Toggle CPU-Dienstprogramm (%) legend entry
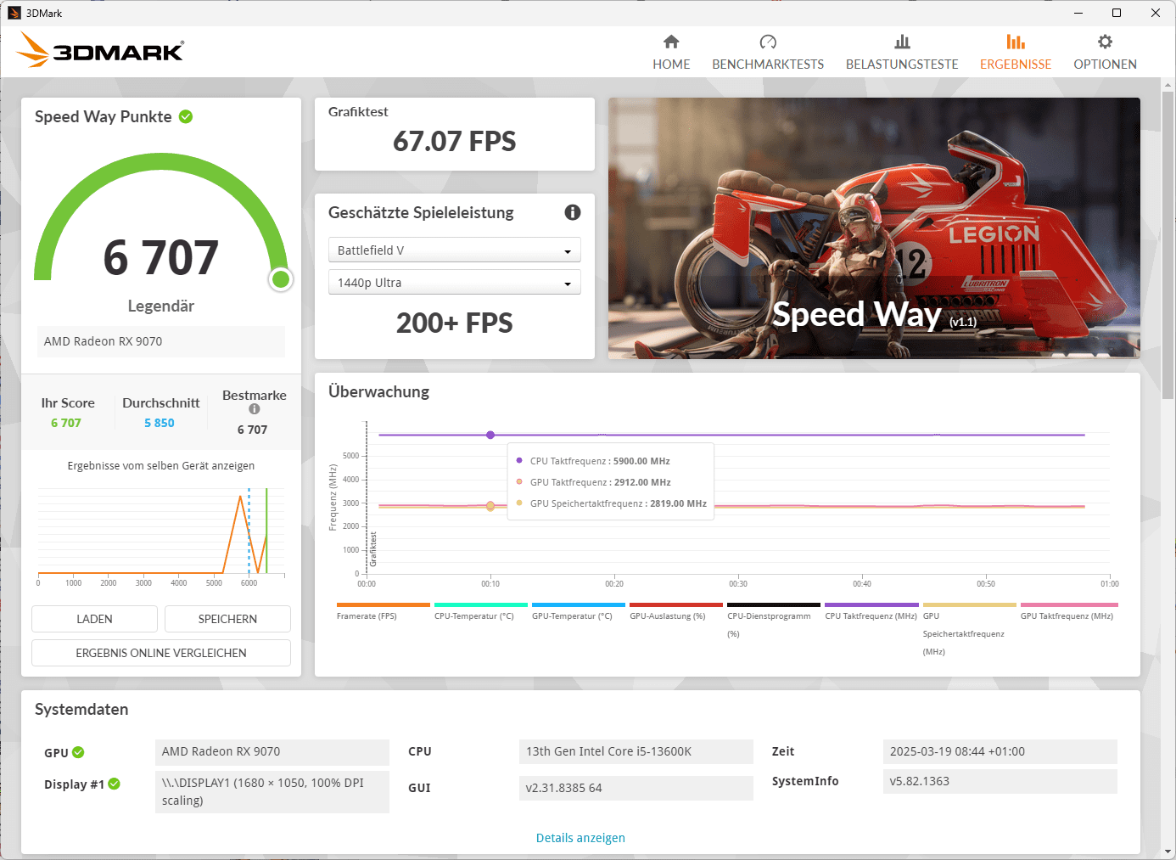The height and width of the screenshot is (860, 1176). click(x=774, y=621)
